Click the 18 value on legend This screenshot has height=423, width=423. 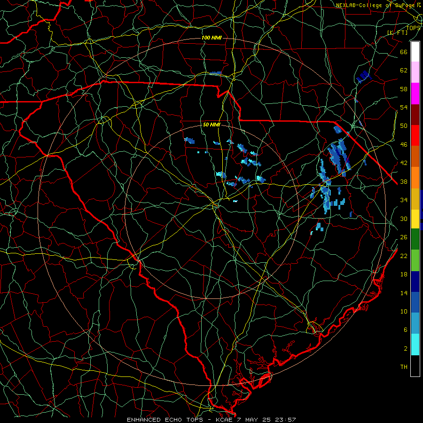tap(404, 274)
